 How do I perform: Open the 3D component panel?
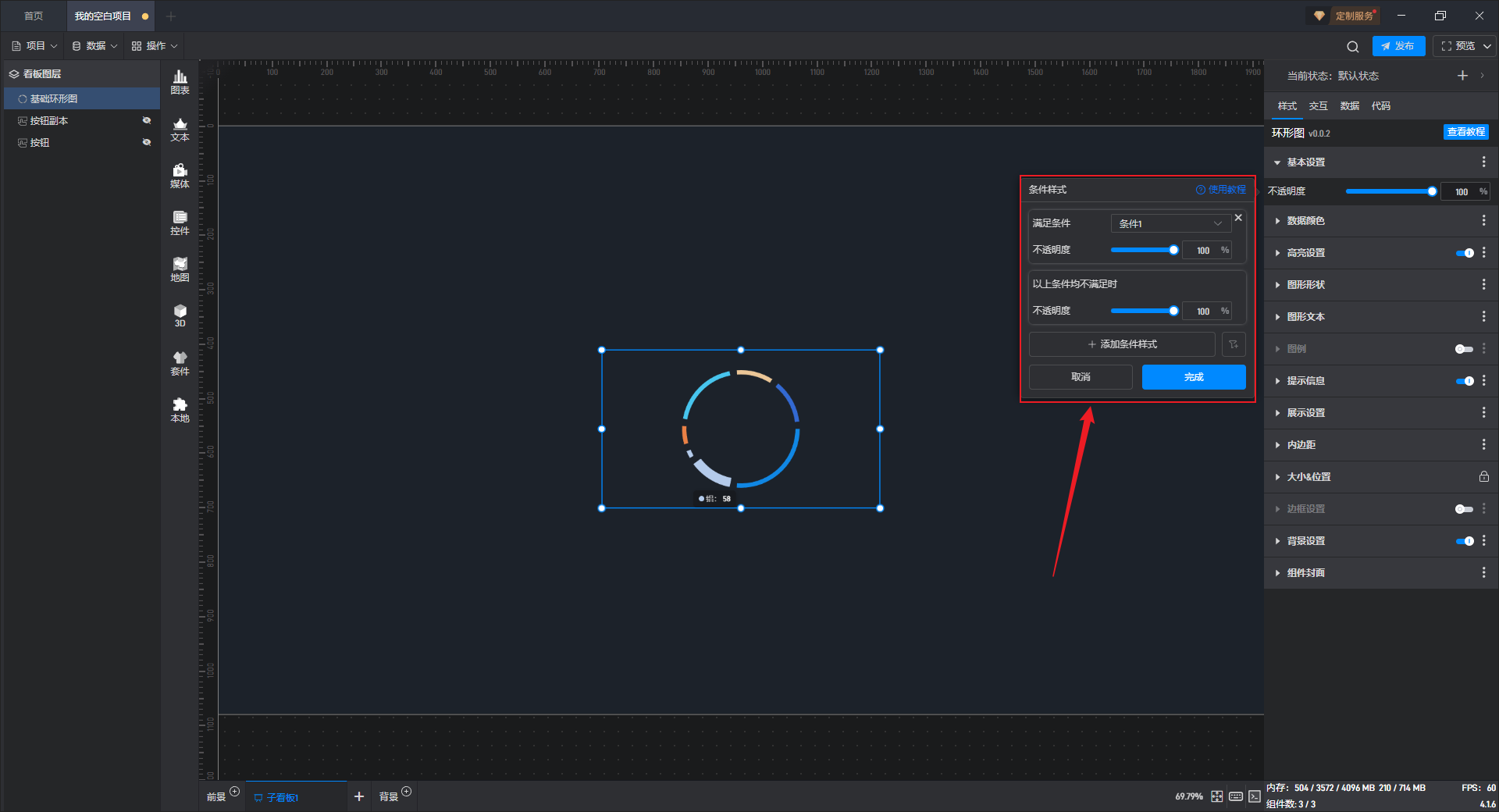click(180, 315)
